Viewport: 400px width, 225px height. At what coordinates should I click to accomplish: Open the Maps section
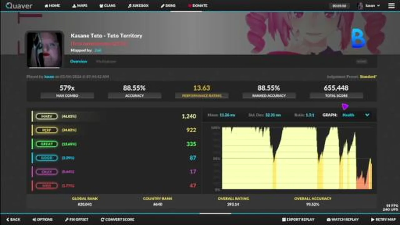click(80, 6)
